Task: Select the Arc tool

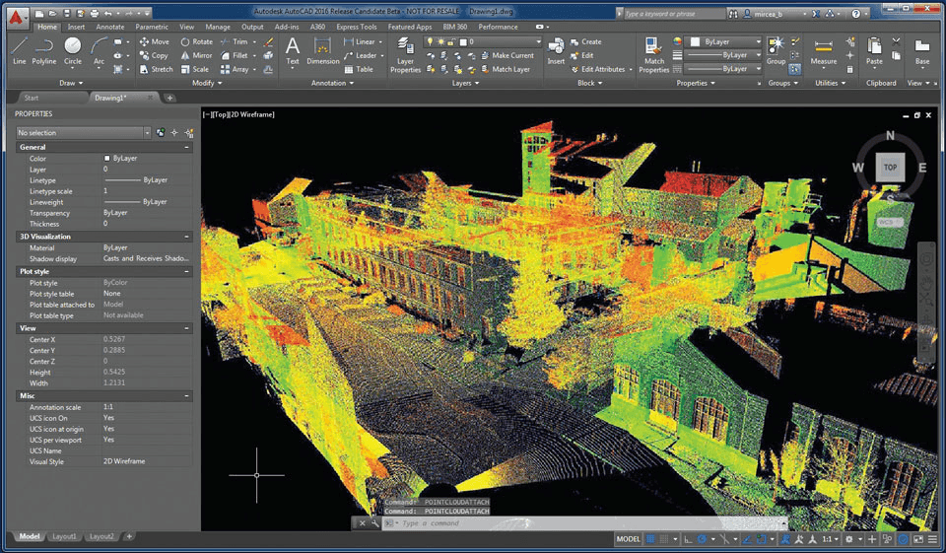Action: [x=99, y=50]
